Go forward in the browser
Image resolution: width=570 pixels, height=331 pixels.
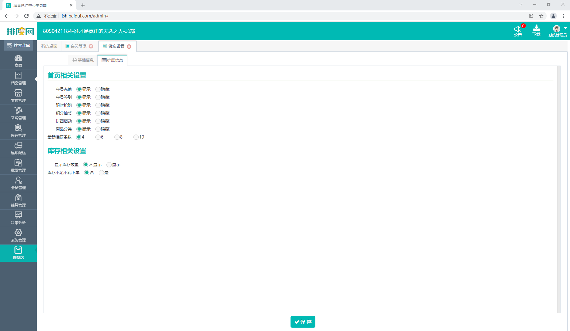pos(17,16)
